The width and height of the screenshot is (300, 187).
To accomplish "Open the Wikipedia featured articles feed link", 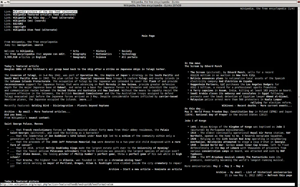I will 44,15.
